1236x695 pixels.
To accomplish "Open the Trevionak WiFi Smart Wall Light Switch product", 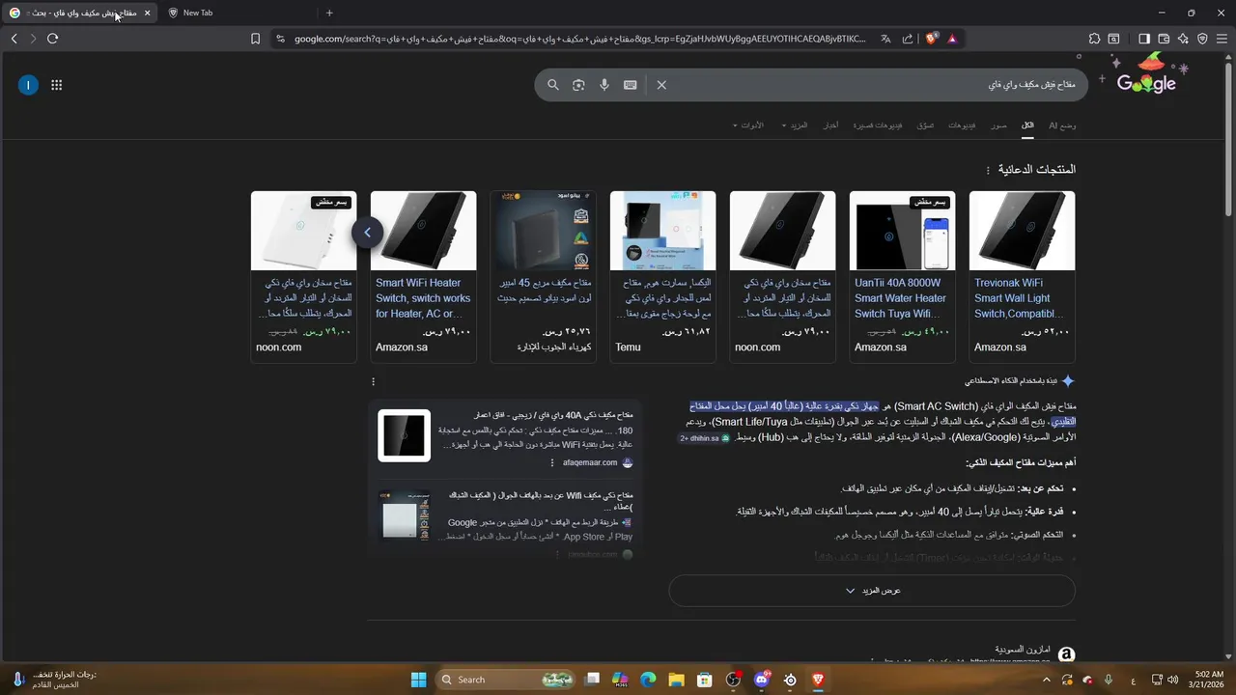I will (x=1022, y=276).
